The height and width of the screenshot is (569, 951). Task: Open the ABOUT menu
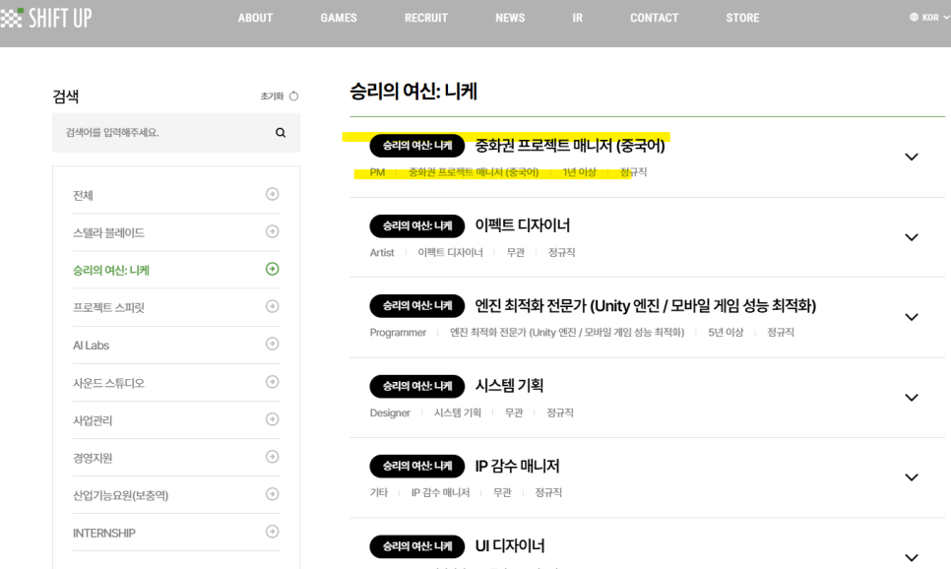[x=255, y=18]
